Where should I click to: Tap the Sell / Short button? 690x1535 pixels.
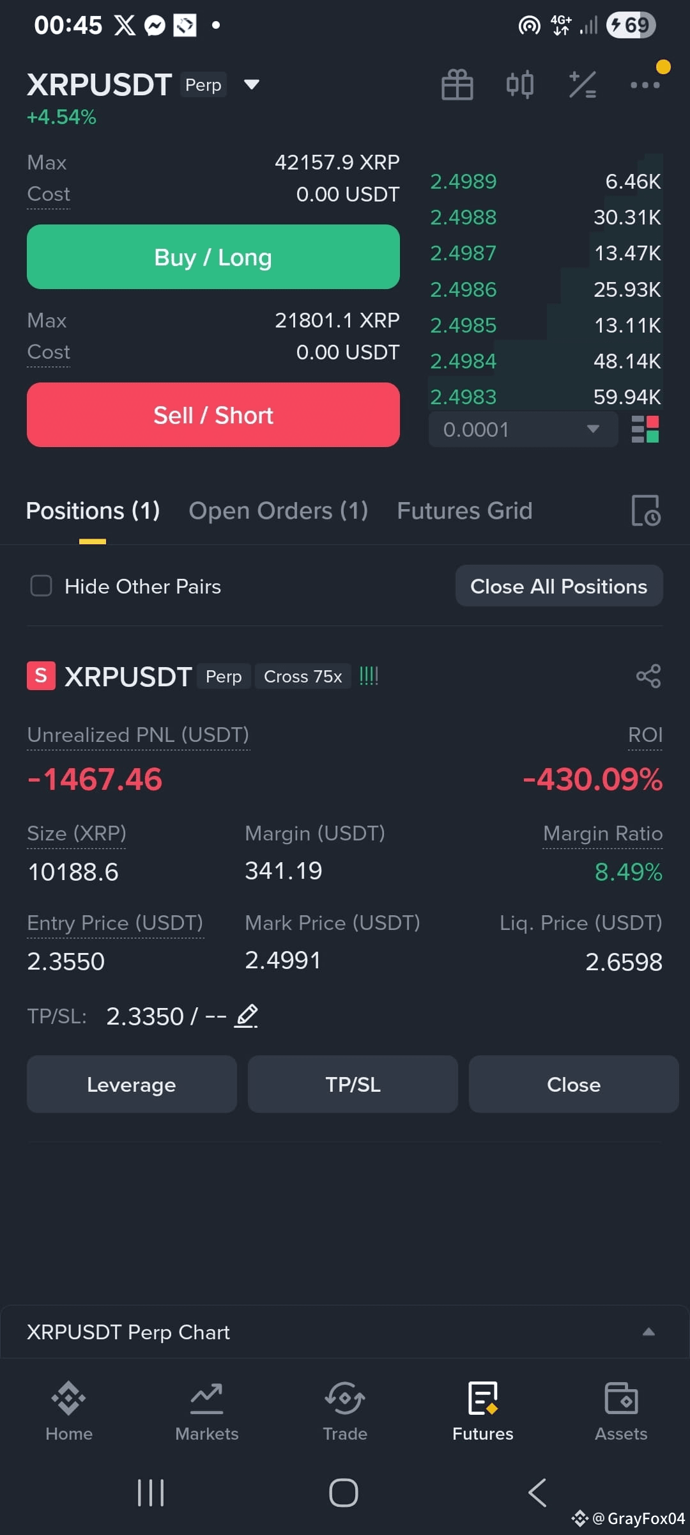click(213, 415)
